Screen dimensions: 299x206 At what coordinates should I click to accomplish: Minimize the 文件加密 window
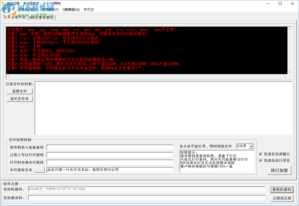click(268, 3)
